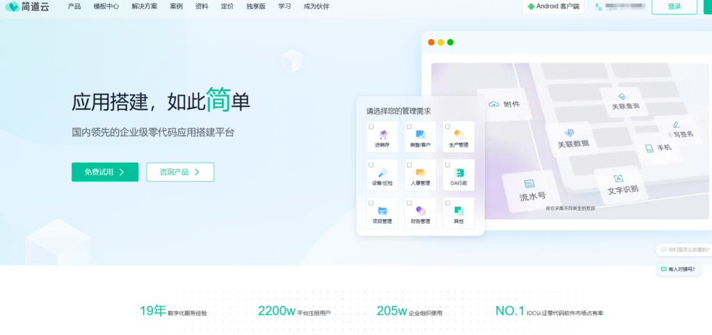This screenshot has height=335, width=712.
Task: Select the 财务管理 icon
Action: point(421,211)
